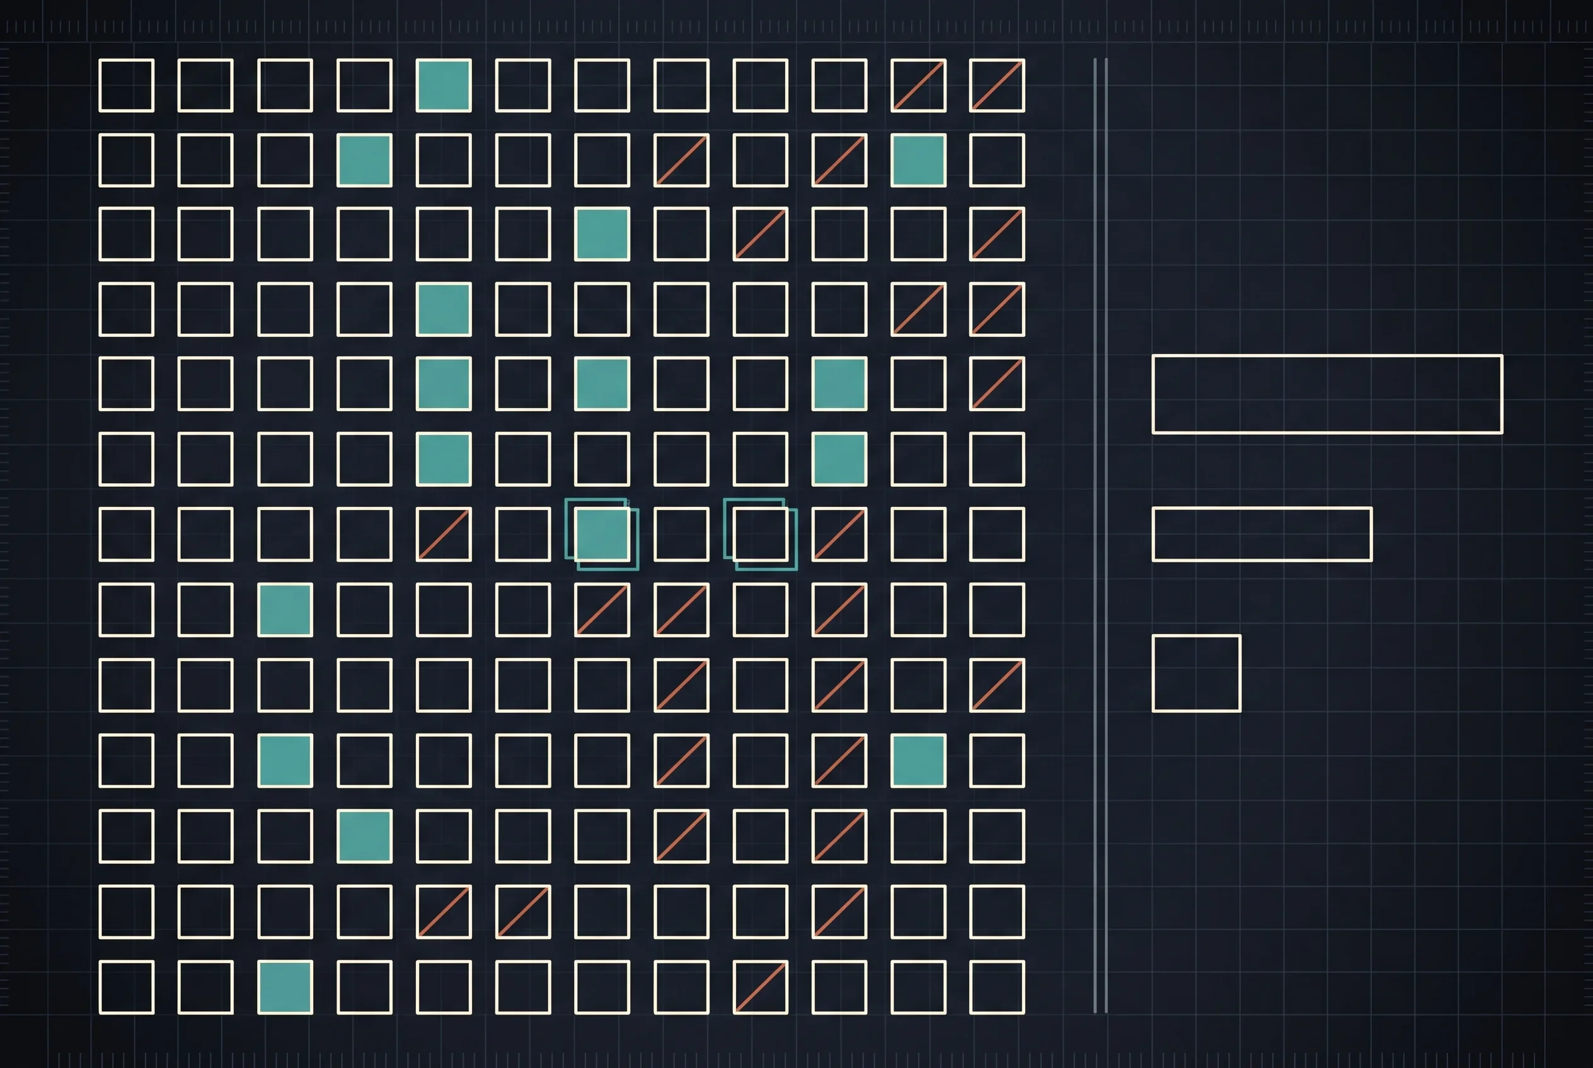Check the empty box with the offset teal outline

[x=760, y=534]
